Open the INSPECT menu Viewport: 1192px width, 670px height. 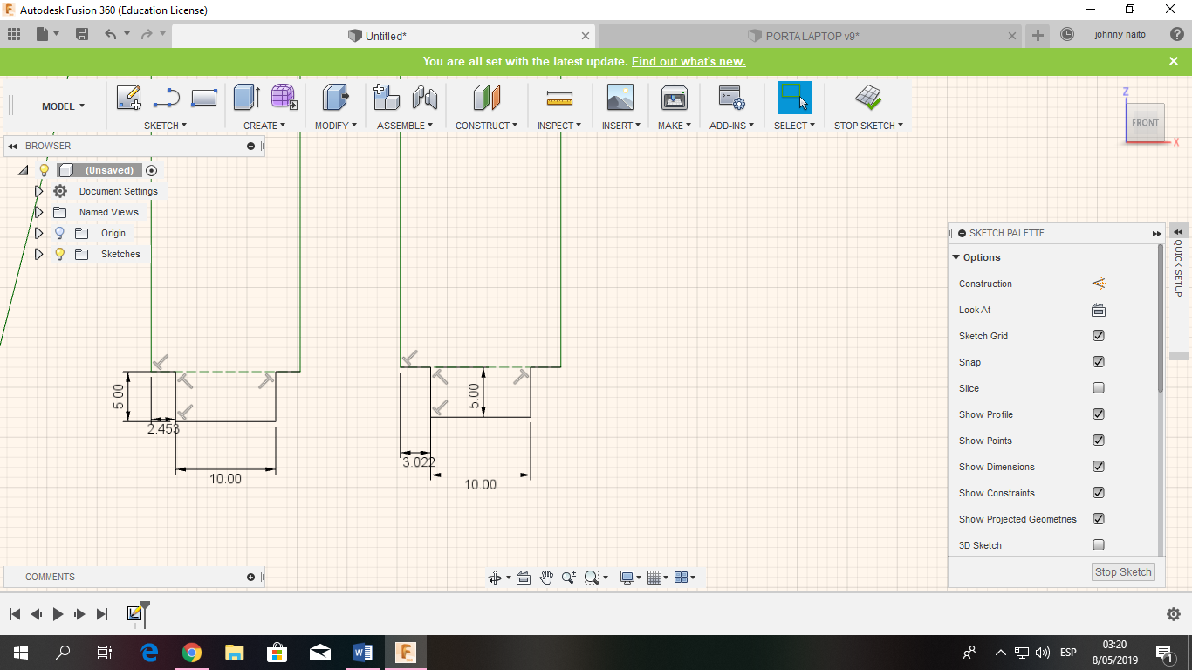[x=559, y=126]
